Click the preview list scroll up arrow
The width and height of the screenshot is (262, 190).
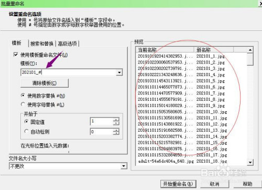click(x=250, y=50)
